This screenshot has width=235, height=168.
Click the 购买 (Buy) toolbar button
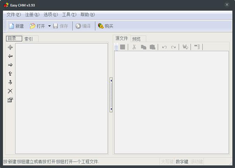(x=106, y=26)
